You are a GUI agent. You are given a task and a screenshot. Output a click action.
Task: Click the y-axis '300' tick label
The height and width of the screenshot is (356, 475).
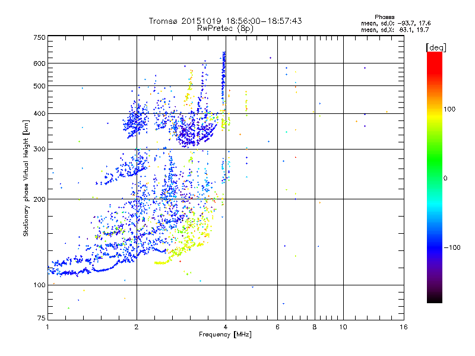click(39, 150)
